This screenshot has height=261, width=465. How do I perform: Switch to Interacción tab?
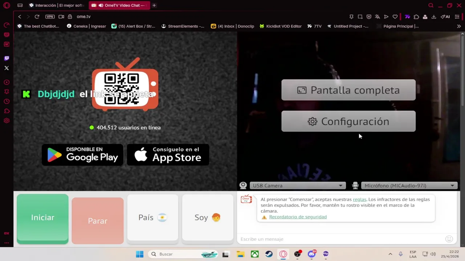tap(57, 5)
